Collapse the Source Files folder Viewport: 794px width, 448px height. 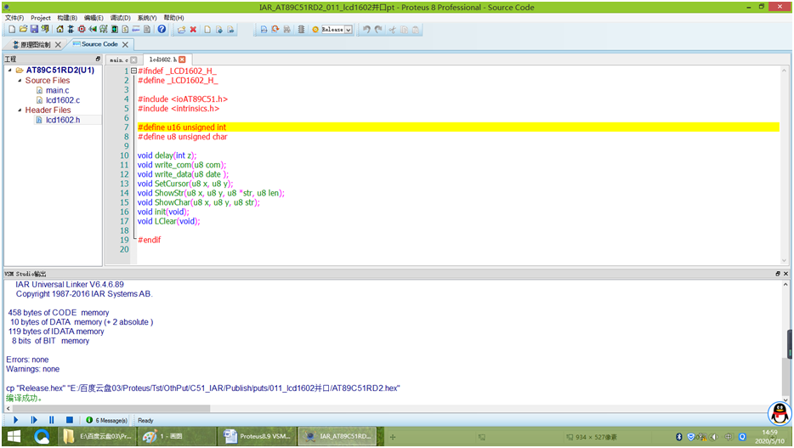tap(20, 81)
